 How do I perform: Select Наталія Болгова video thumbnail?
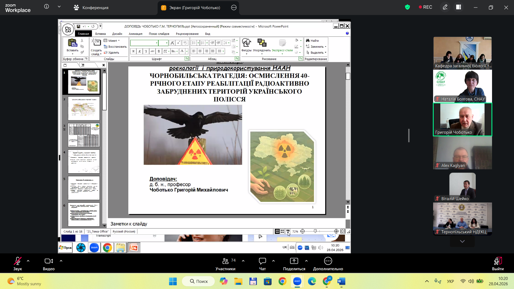[462, 86]
